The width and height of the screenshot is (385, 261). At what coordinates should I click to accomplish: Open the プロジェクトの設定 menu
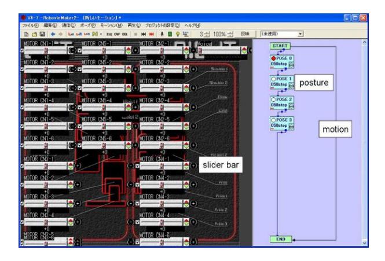click(x=162, y=25)
